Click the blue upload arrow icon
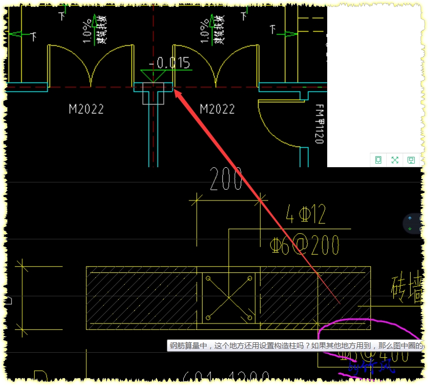The height and width of the screenshot is (385, 428). click(x=410, y=218)
